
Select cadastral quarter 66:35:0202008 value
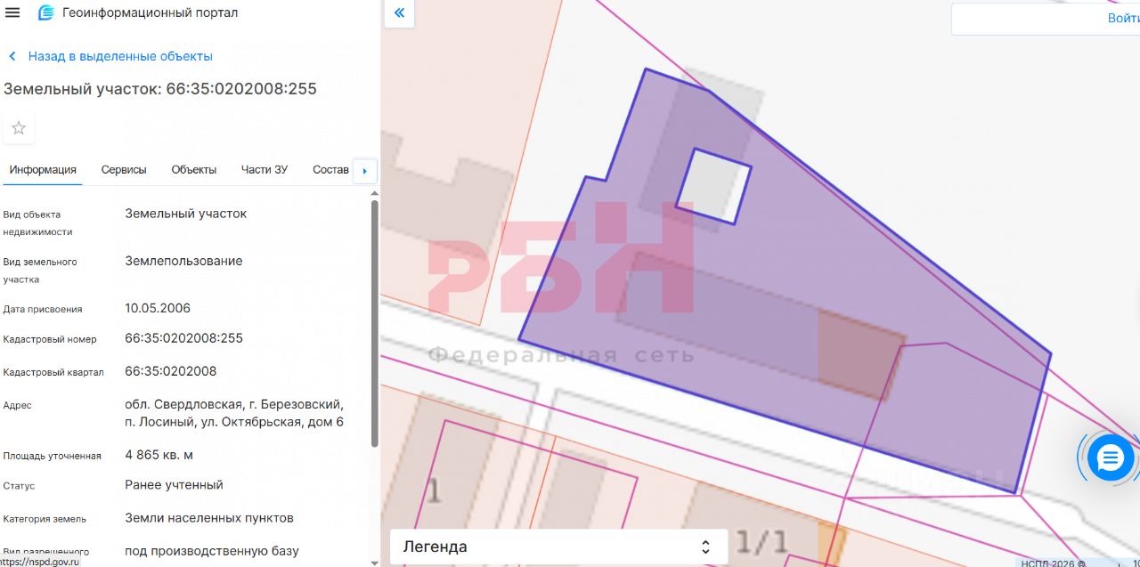pyautogui.click(x=171, y=371)
